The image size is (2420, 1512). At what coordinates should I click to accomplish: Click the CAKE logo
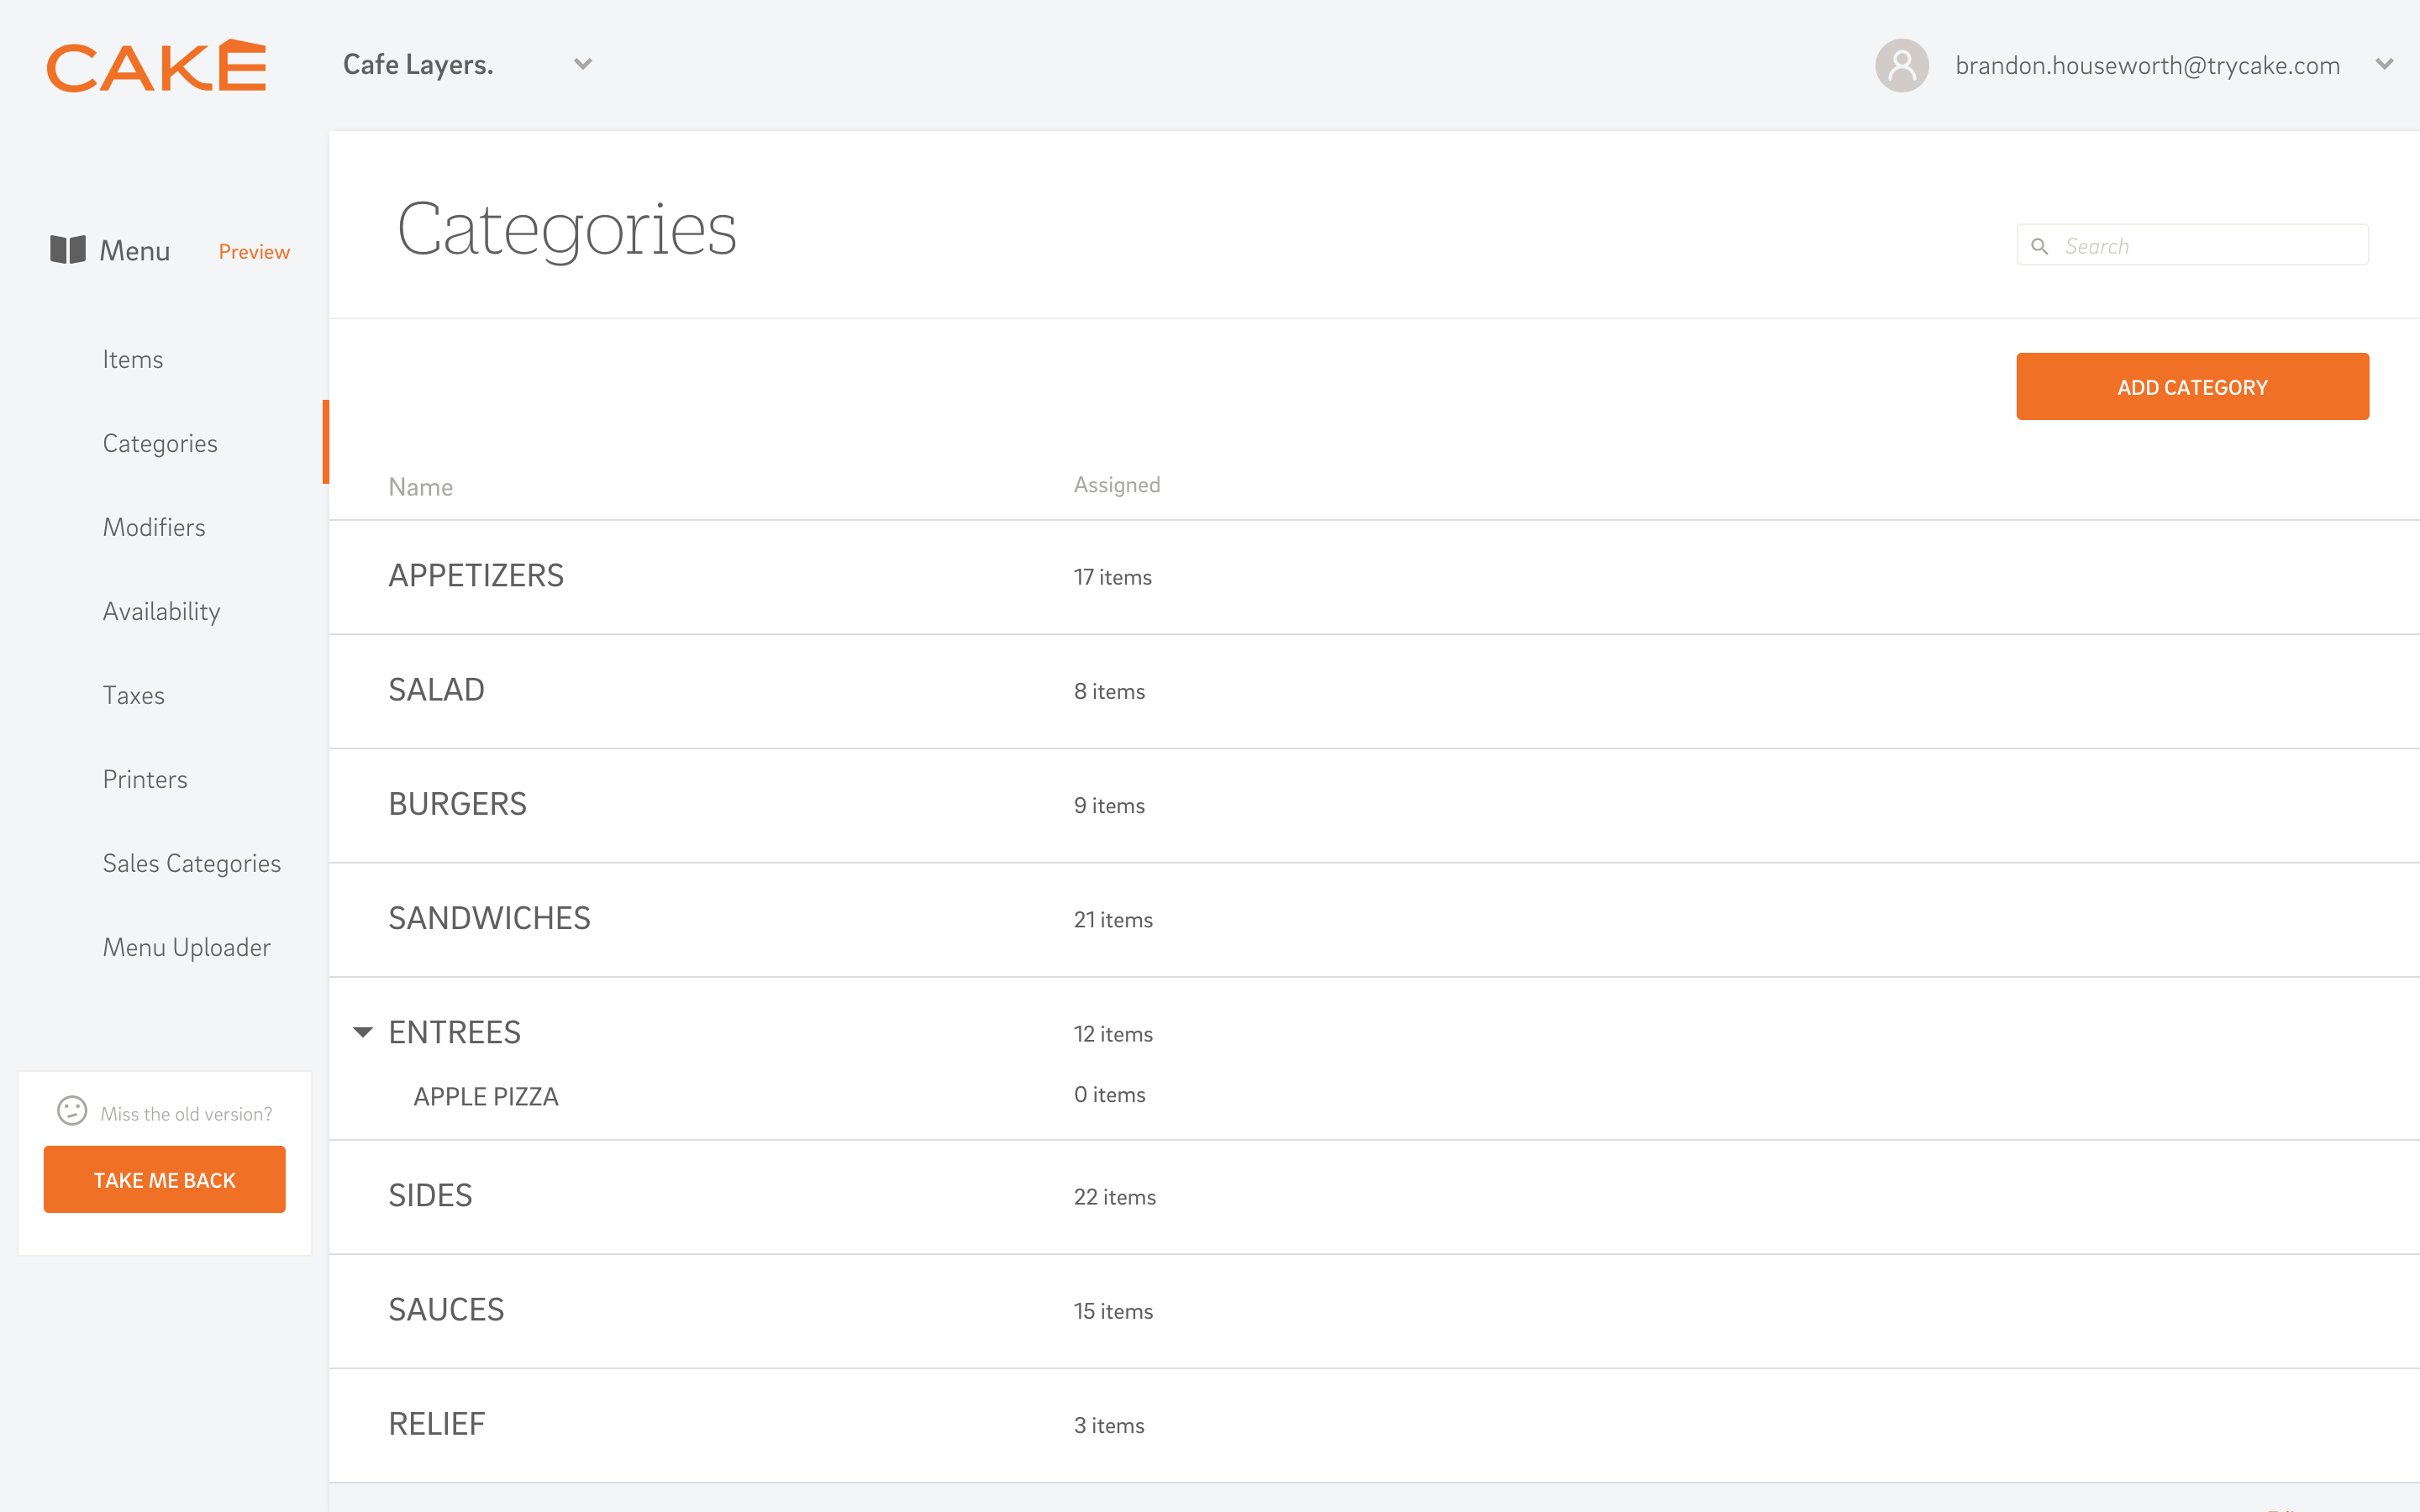point(157,66)
